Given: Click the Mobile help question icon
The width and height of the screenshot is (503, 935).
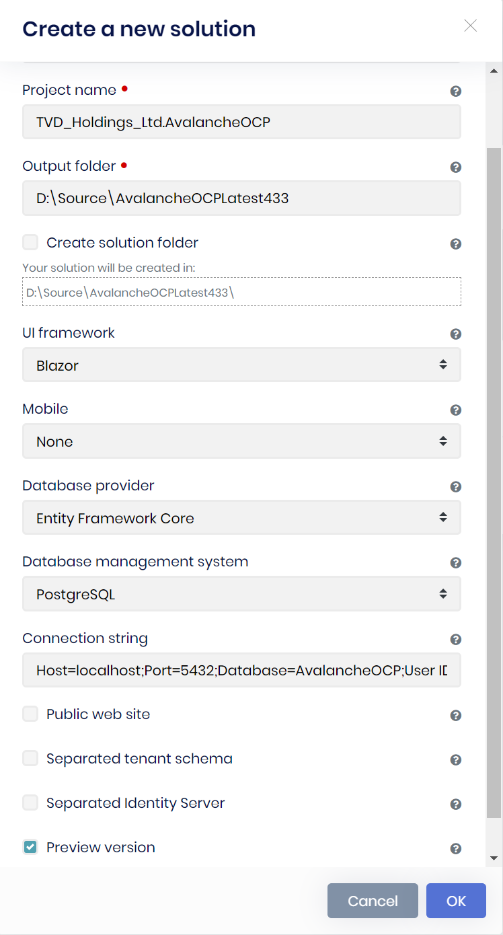Looking at the screenshot, I should point(455,410).
